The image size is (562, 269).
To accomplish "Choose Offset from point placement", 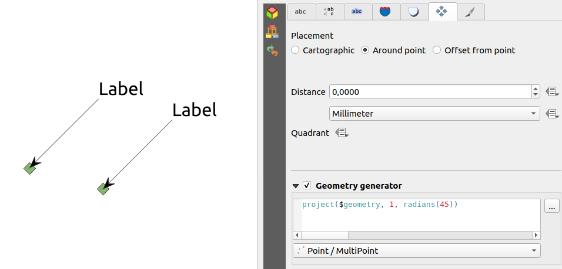I will point(437,50).
